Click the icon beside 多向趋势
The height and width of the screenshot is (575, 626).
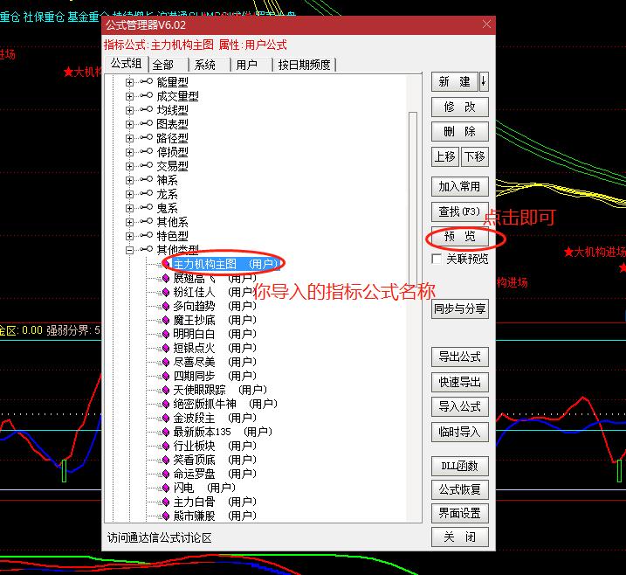coord(165,306)
